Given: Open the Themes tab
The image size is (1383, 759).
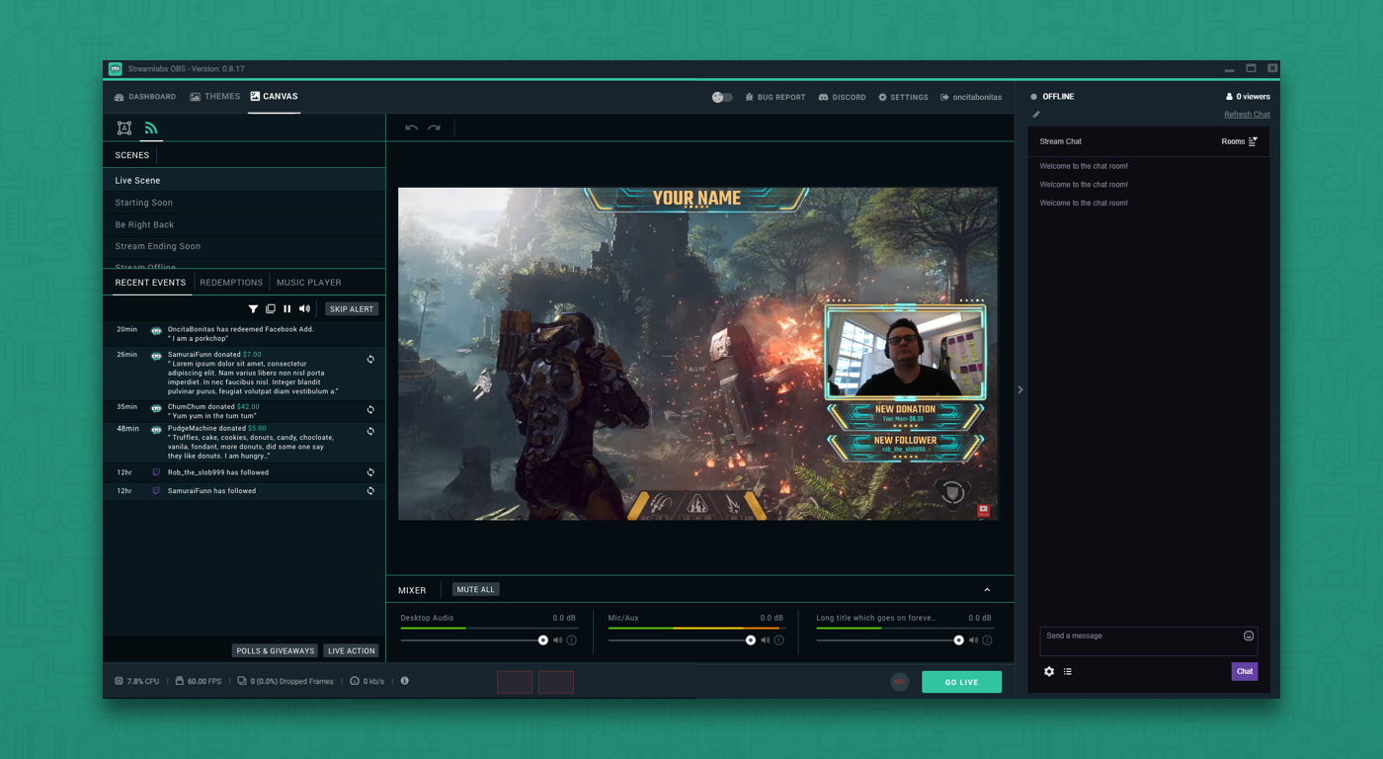Looking at the screenshot, I should coord(215,97).
